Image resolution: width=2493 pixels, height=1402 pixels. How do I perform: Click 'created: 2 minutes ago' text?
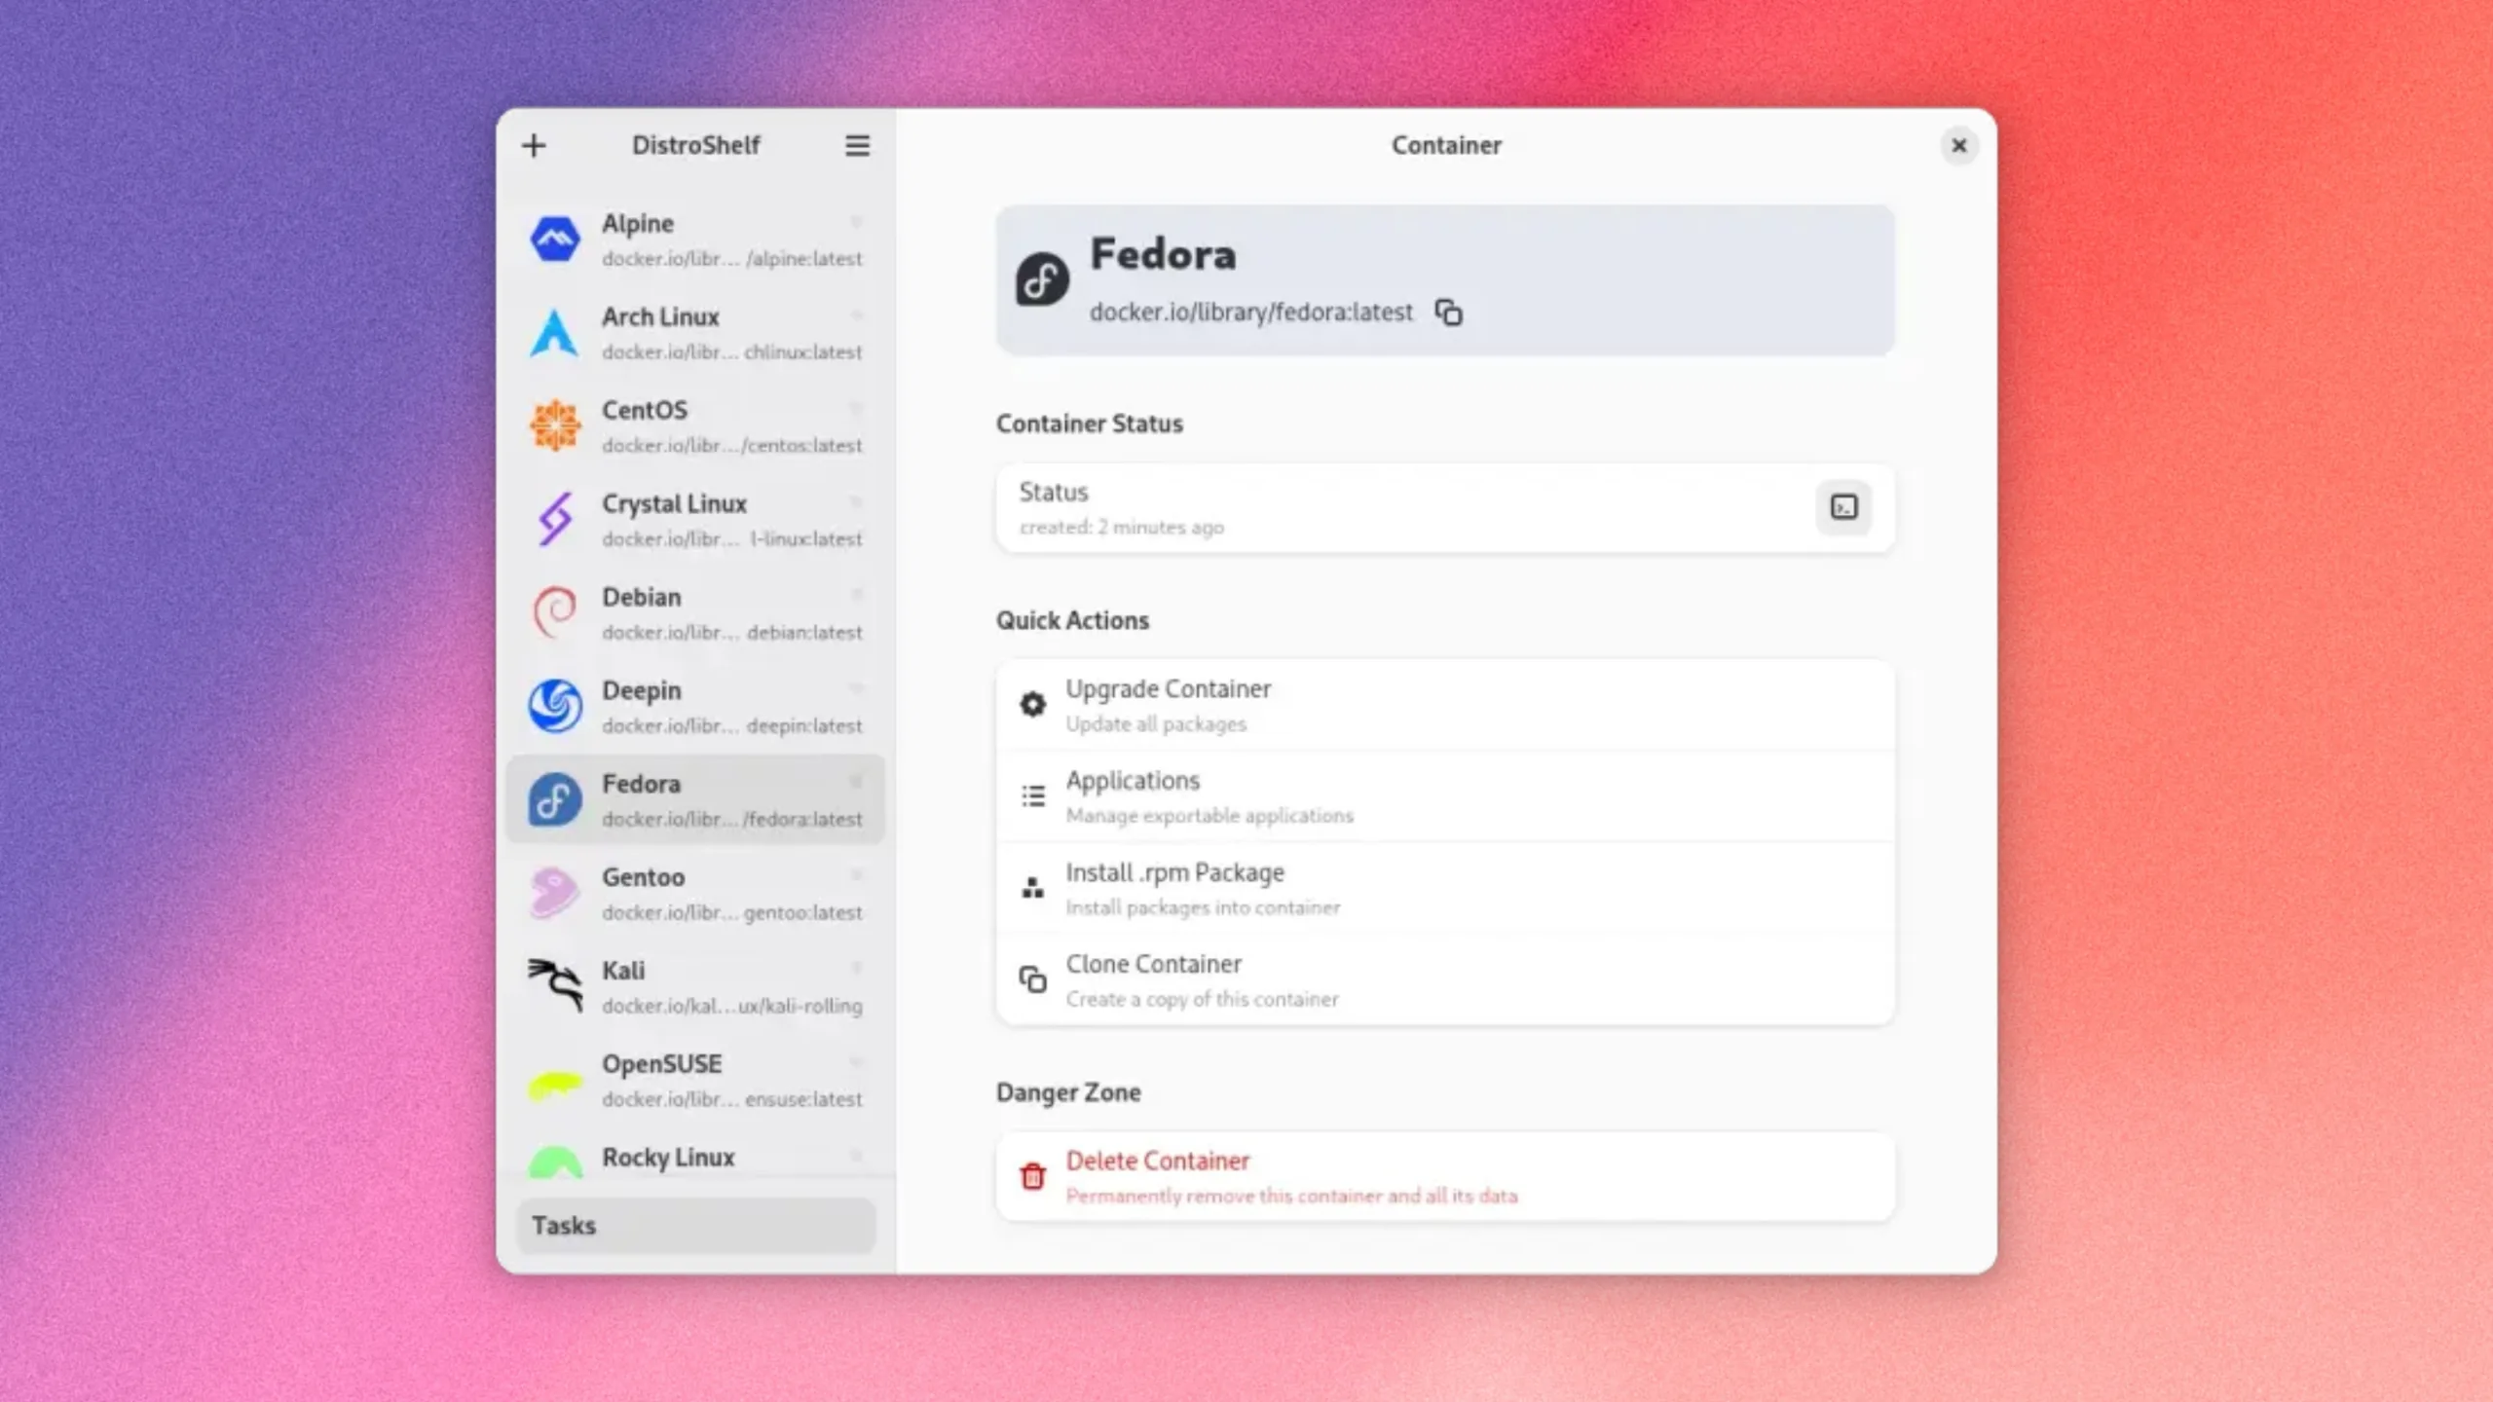[1121, 528]
